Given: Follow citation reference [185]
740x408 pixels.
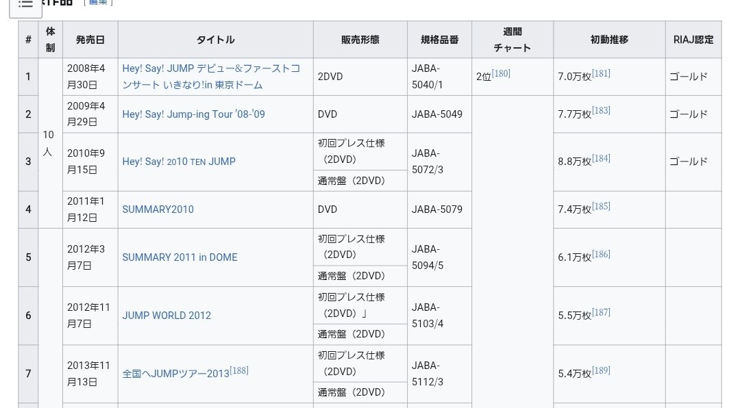Looking at the screenshot, I should 601,206.
